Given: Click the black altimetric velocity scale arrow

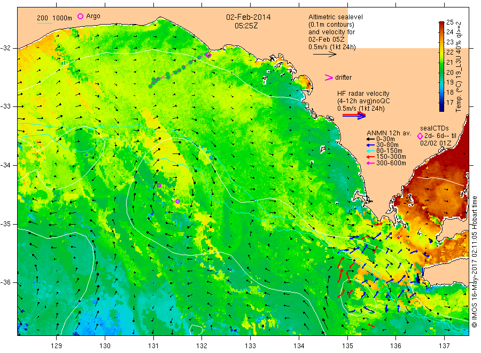Looking at the screenshot, I should [324, 55].
